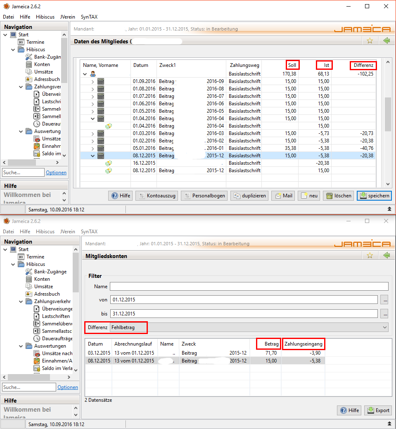Open the Hilfe menu in the Mitgliedskonten window
Screen dimensions: 396x429
pos(25,232)
